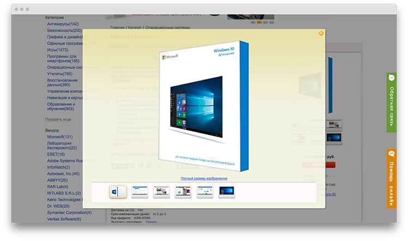Open the desktop wallpaper thumbnail on product page
The width and height of the screenshot is (408, 241).
tap(334, 138)
